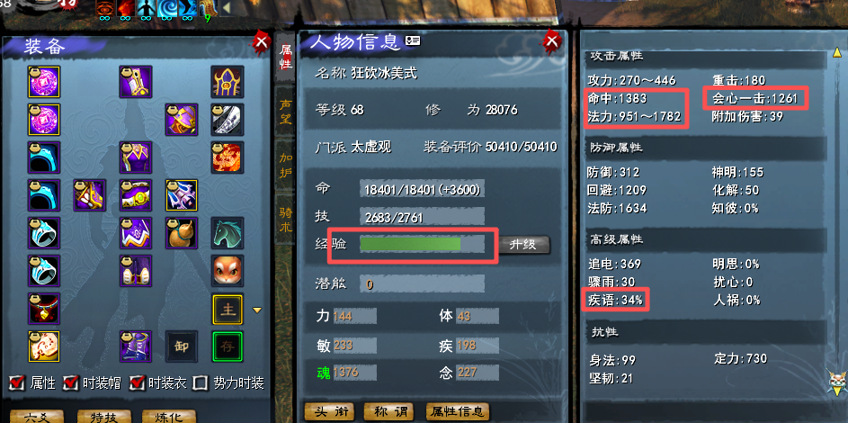Click the 升级 level up button
848x423 pixels.
click(523, 245)
